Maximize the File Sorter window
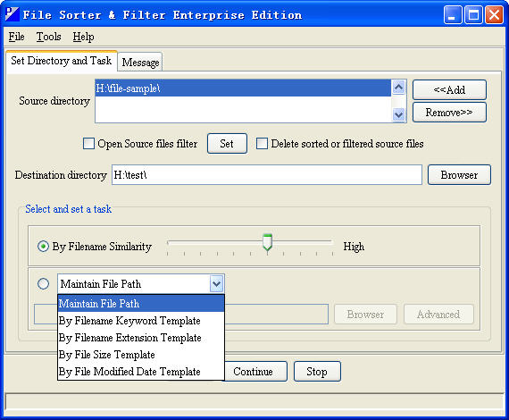The image size is (509, 420). (473, 14)
